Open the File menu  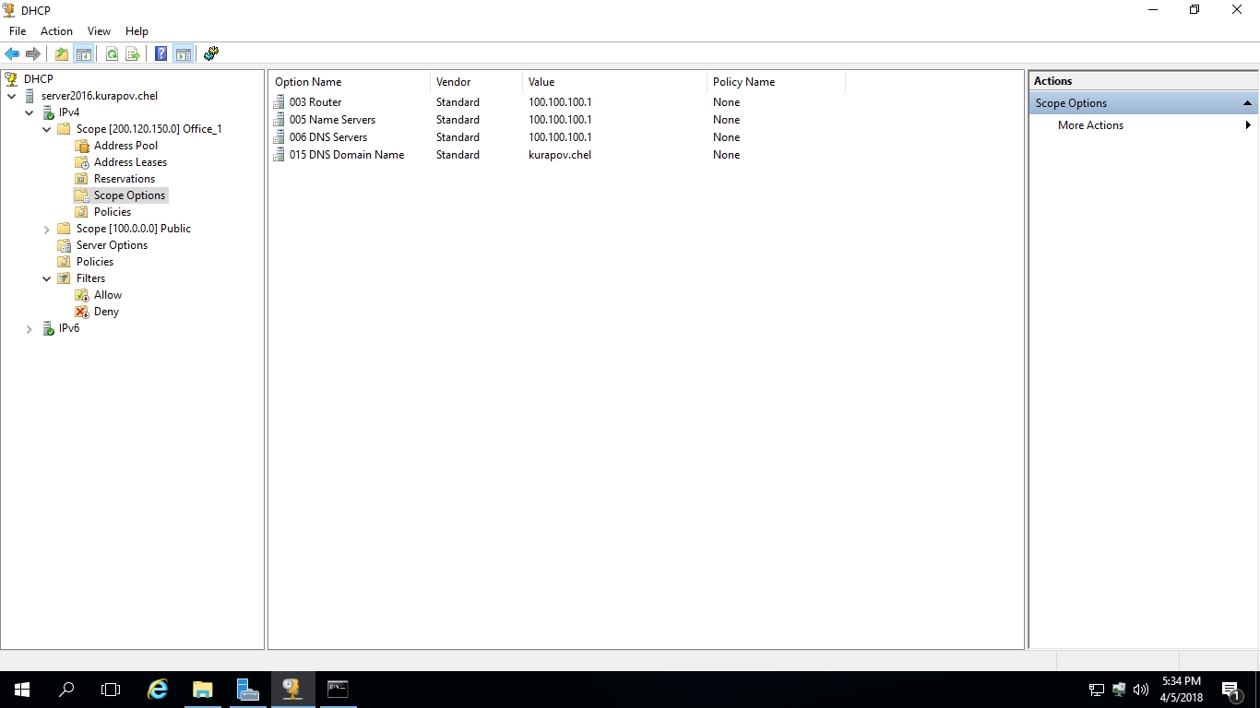point(18,31)
